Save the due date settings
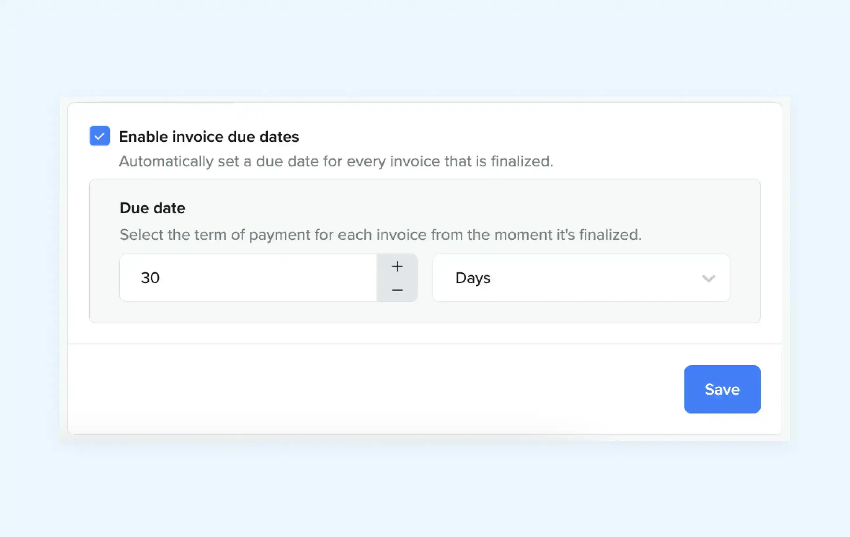This screenshot has height=537, width=850. pos(722,389)
